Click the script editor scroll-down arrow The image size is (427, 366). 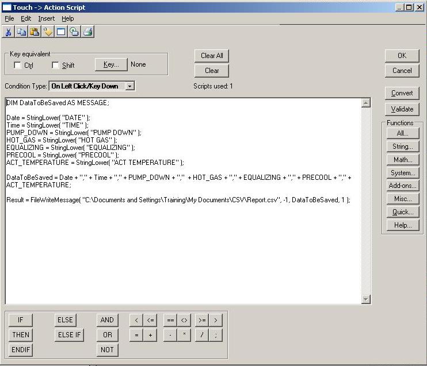[366, 299]
